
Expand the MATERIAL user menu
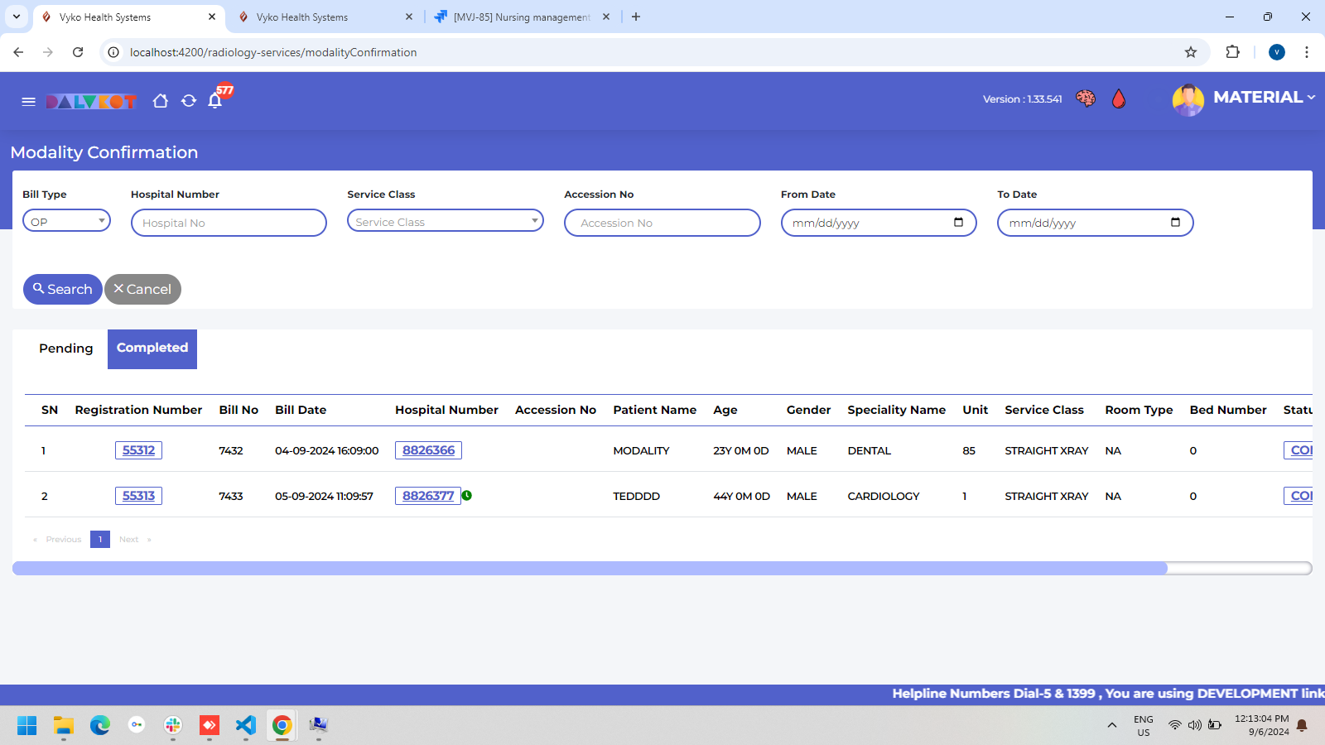[1264, 98]
